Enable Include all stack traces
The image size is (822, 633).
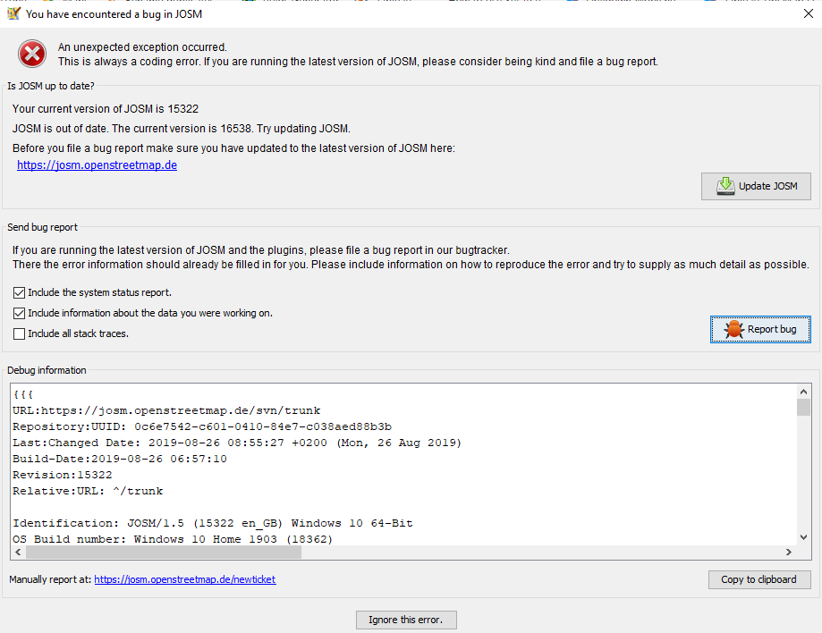(x=20, y=333)
